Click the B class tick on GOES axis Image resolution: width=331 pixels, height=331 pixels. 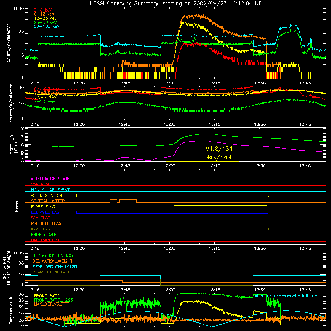pos(22,153)
